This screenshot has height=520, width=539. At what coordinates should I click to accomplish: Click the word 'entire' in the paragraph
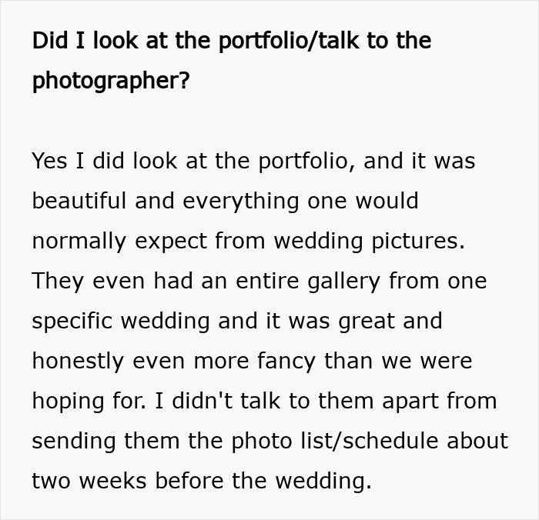tap(267, 281)
